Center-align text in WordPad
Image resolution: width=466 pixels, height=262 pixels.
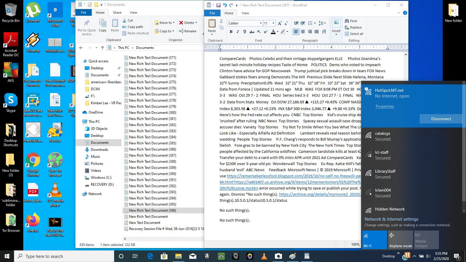(303, 32)
